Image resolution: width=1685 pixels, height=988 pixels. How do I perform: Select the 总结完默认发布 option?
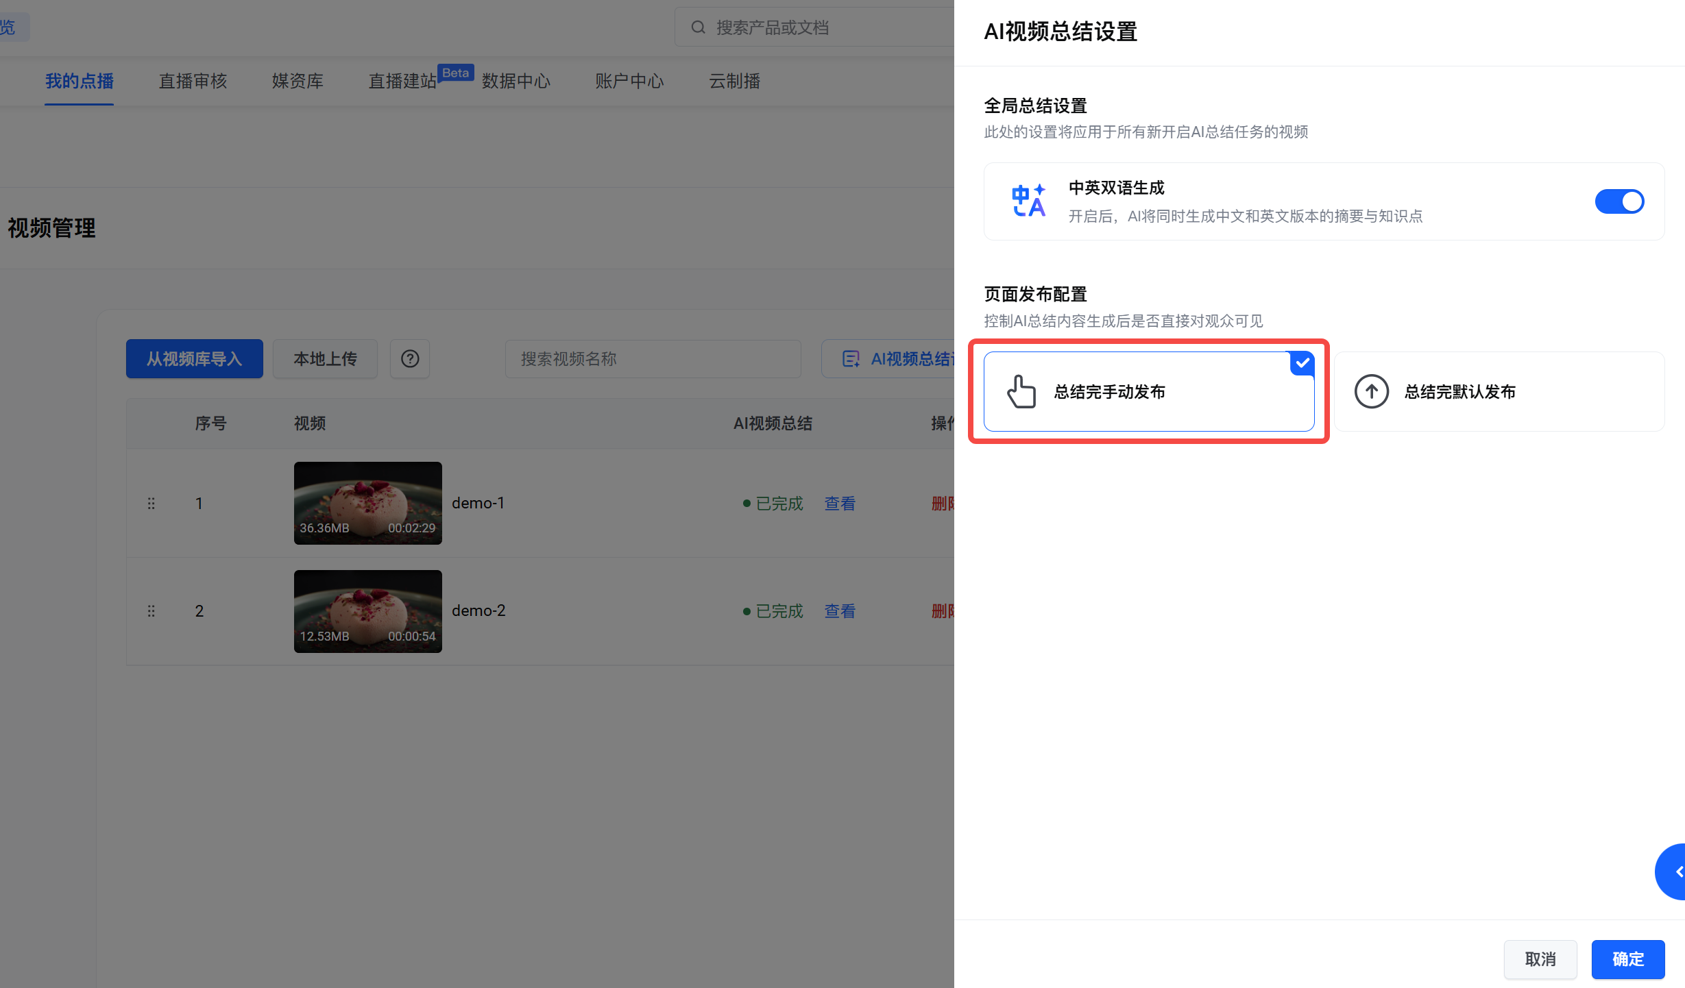coord(1499,392)
